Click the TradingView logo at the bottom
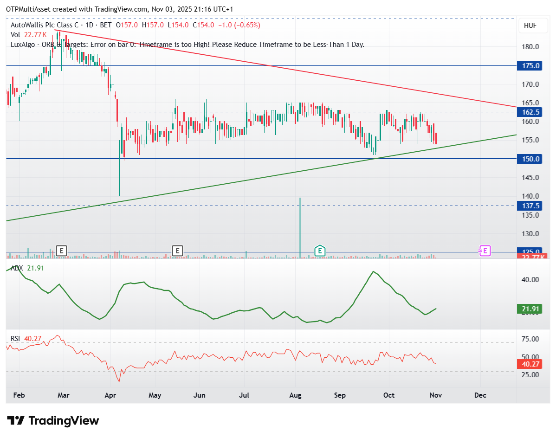Viewport: 556px width, 438px height. click(53, 421)
